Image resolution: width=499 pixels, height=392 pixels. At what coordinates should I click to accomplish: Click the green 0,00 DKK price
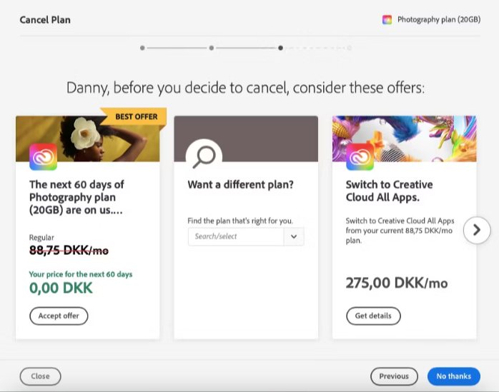pos(61,288)
